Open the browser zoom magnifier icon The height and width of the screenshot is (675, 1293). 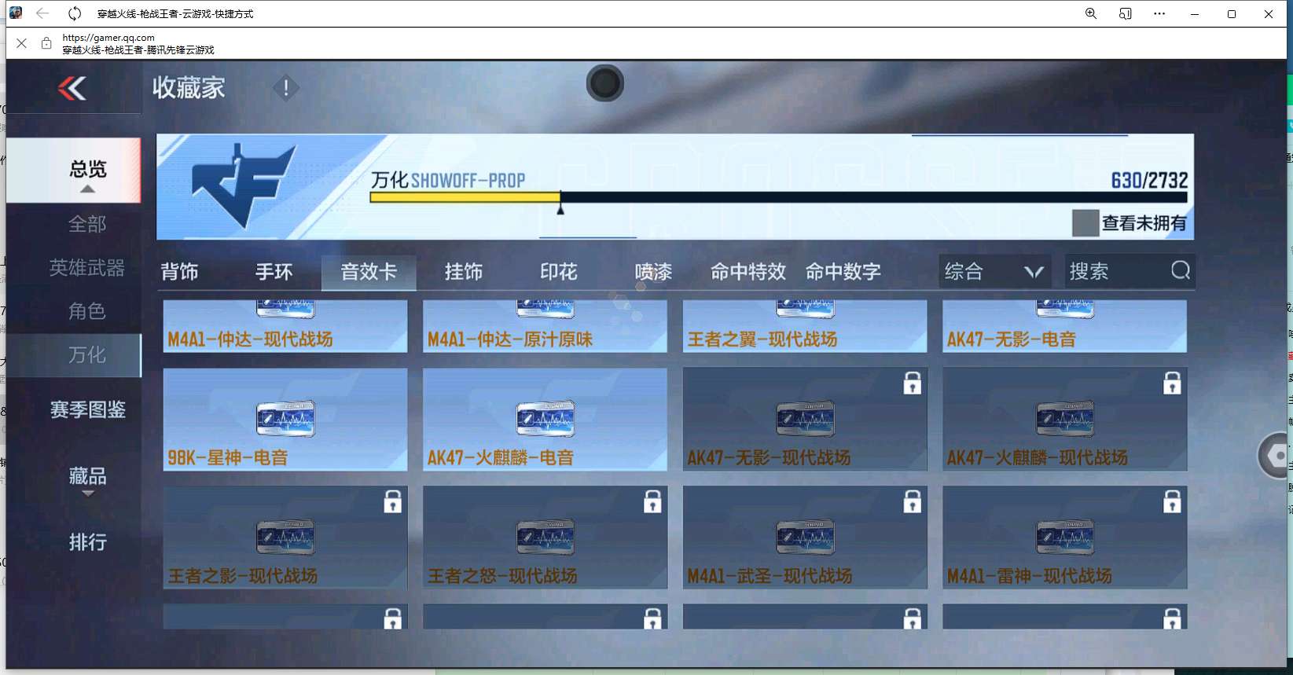[1091, 13]
